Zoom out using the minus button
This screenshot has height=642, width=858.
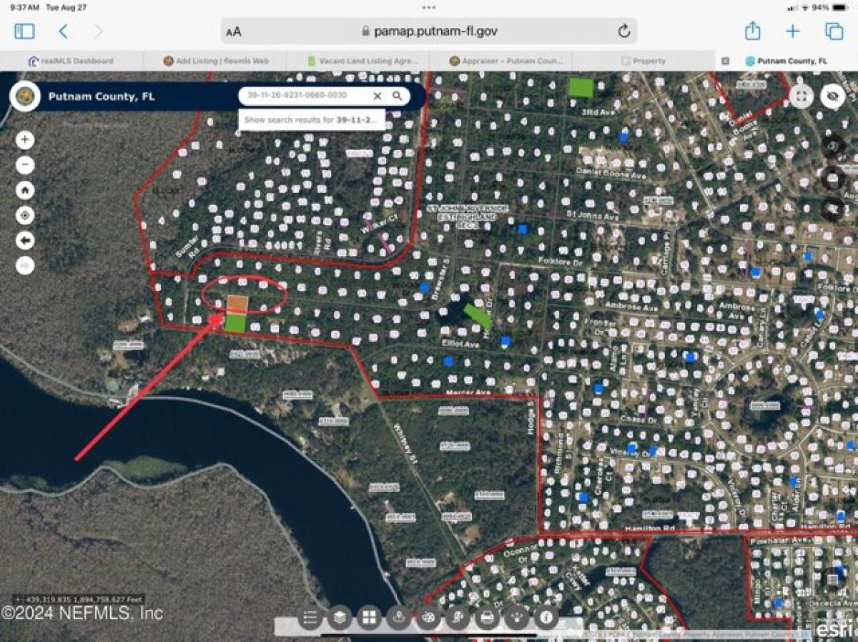25,164
